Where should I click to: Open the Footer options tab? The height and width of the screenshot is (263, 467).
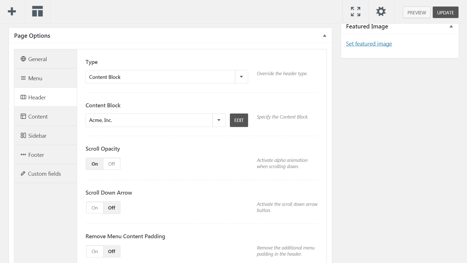[46, 155]
